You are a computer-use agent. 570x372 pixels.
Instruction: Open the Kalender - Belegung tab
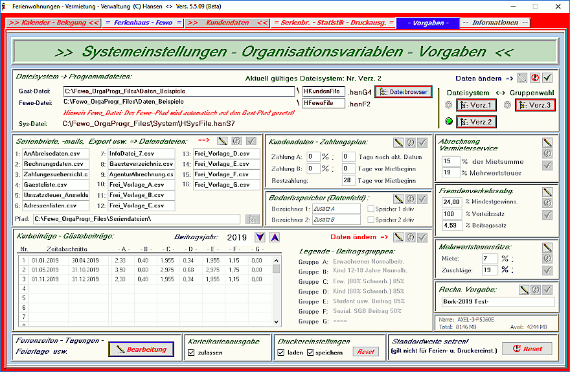53,23
